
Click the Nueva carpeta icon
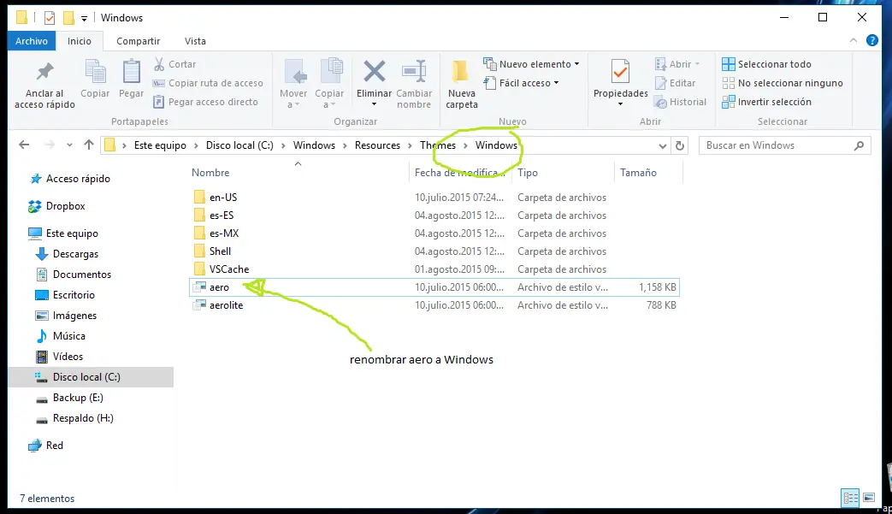click(x=460, y=72)
